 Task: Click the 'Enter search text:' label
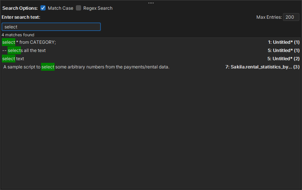click(x=21, y=17)
